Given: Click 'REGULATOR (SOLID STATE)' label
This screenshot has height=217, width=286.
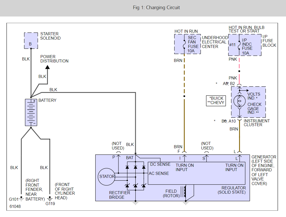Looking at the screenshot, I should click(232, 190).
